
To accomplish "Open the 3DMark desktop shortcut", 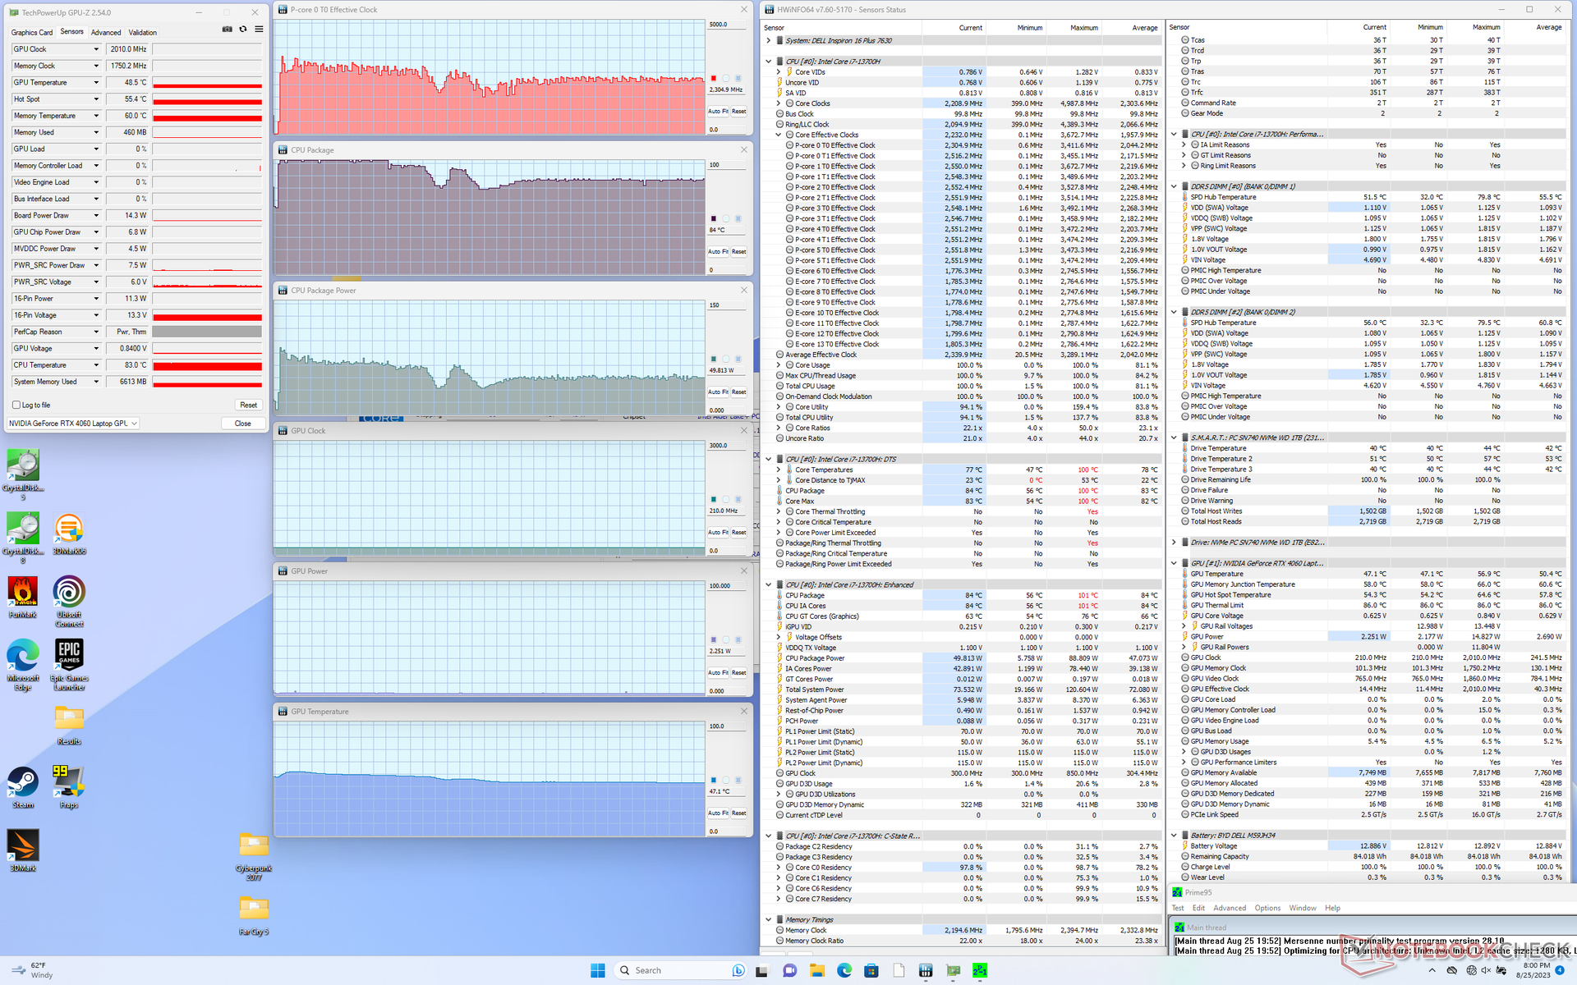I will [23, 845].
